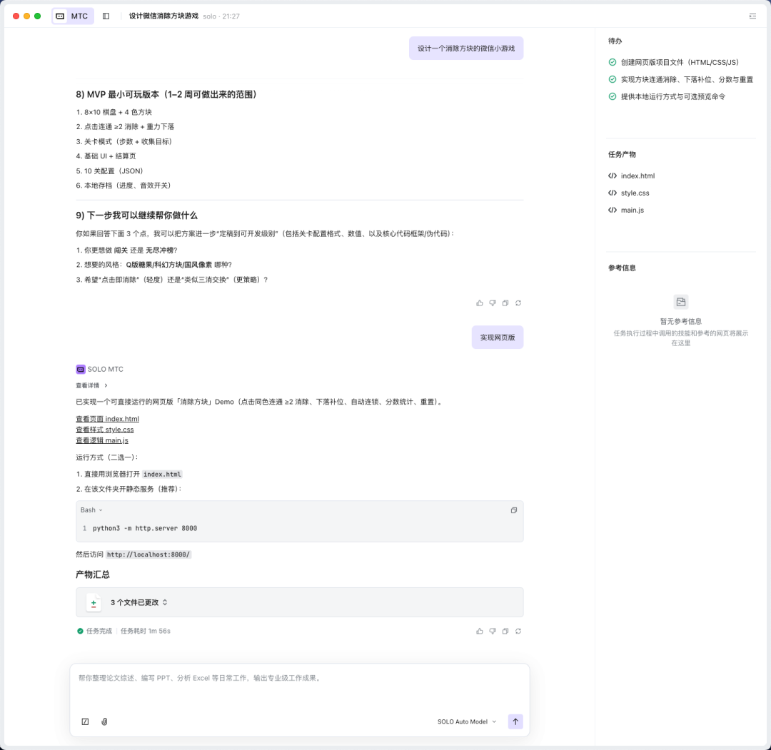Click the user message 实现网页版

point(497,337)
